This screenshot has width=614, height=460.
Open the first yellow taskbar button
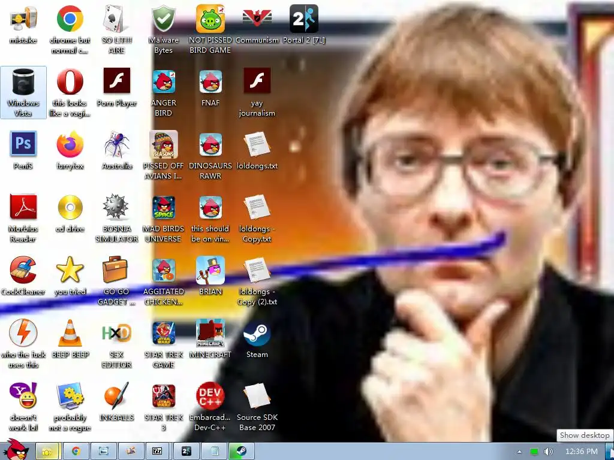[47, 452]
